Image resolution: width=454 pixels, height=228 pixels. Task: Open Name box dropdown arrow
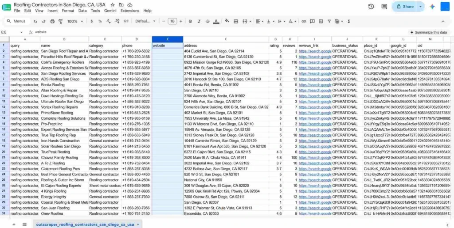[x=21, y=32]
